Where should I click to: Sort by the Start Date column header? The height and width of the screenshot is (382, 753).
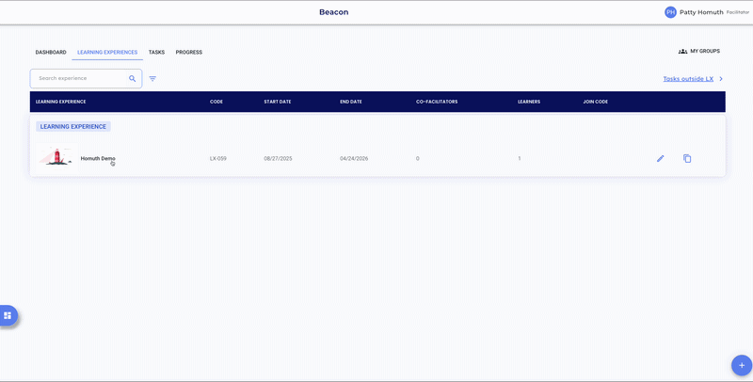point(277,102)
